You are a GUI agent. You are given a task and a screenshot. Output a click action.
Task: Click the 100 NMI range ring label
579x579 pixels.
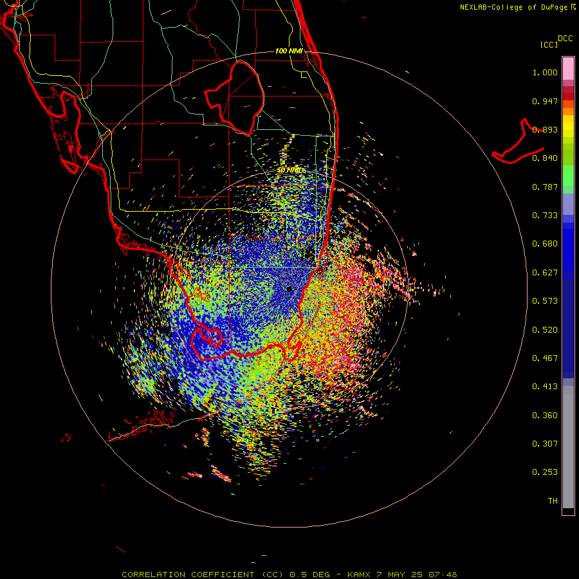pos(289,51)
